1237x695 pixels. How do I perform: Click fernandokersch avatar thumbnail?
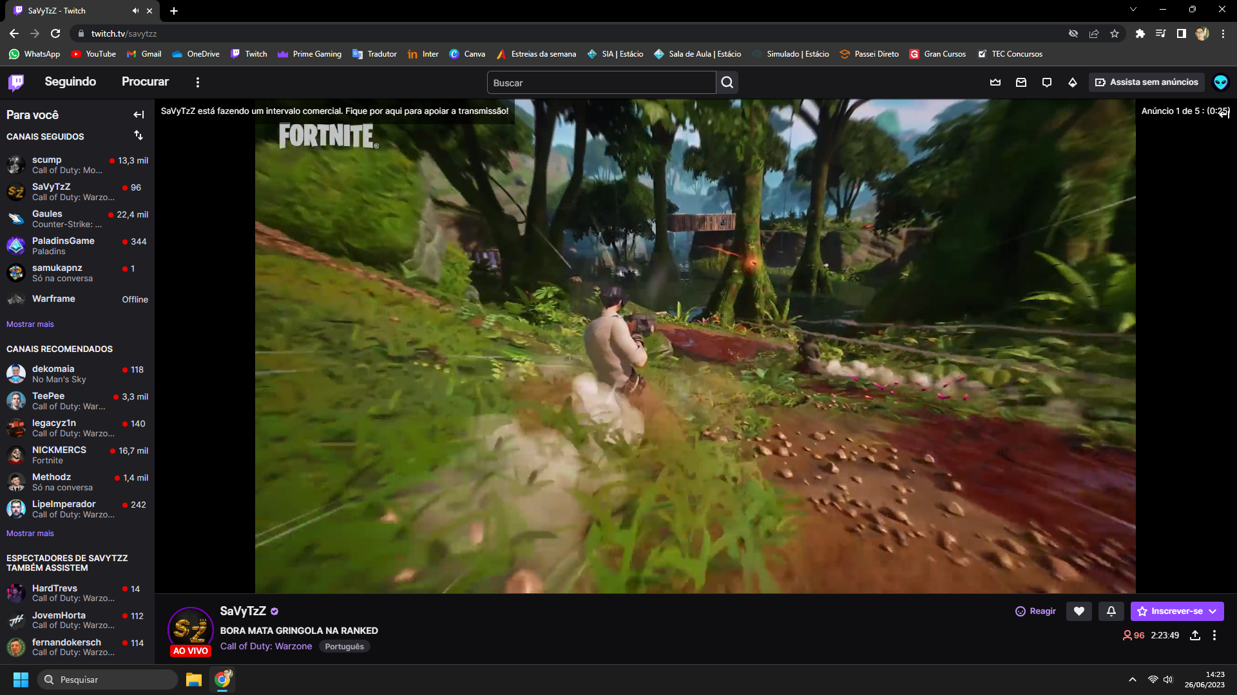point(16,647)
